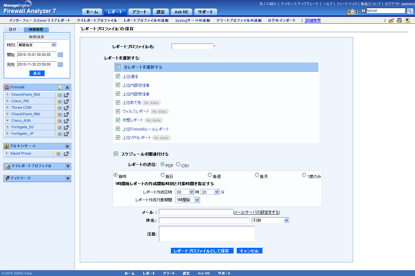Image resolution: width=415 pixels, height=276 pixels.
Task: Open the 設定 top tab
Action: pos(161,12)
